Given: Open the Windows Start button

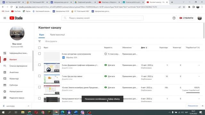Looking at the screenshot, I should point(3,112).
